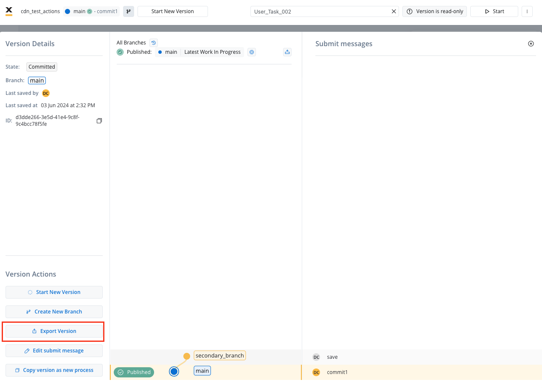542x388 pixels.
Task: Click the cdn_test_actions process name
Action: pyautogui.click(x=40, y=11)
